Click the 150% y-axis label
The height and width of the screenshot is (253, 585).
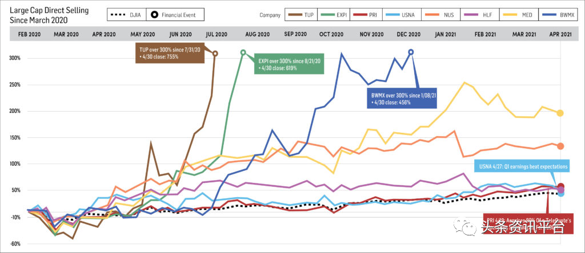(15, 138)
